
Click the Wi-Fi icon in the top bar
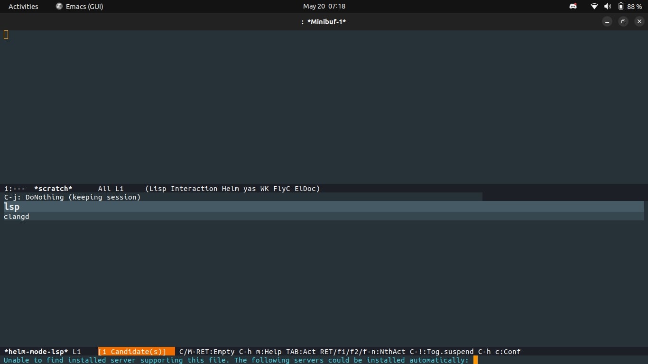[x=594, y=6]
